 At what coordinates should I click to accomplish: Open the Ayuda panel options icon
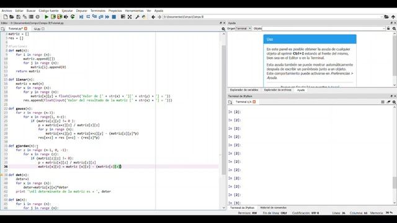395,28
